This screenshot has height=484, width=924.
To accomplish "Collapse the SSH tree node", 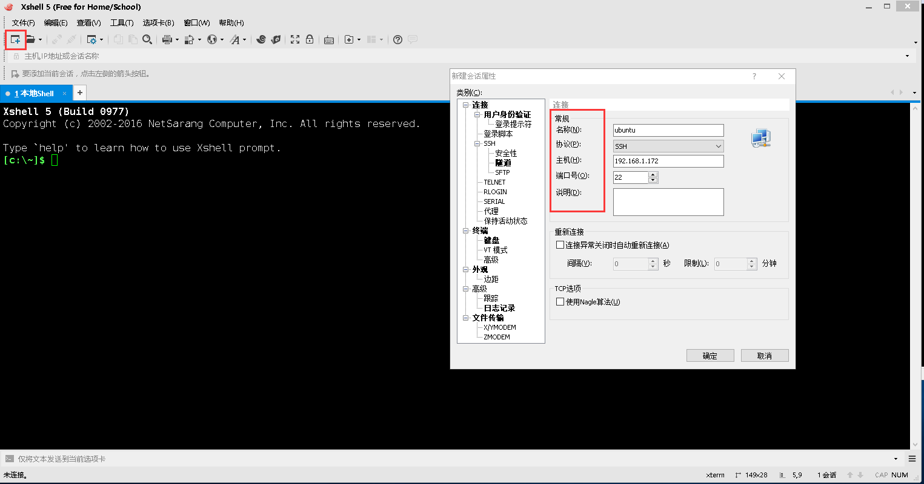I will tap(477, 144).
